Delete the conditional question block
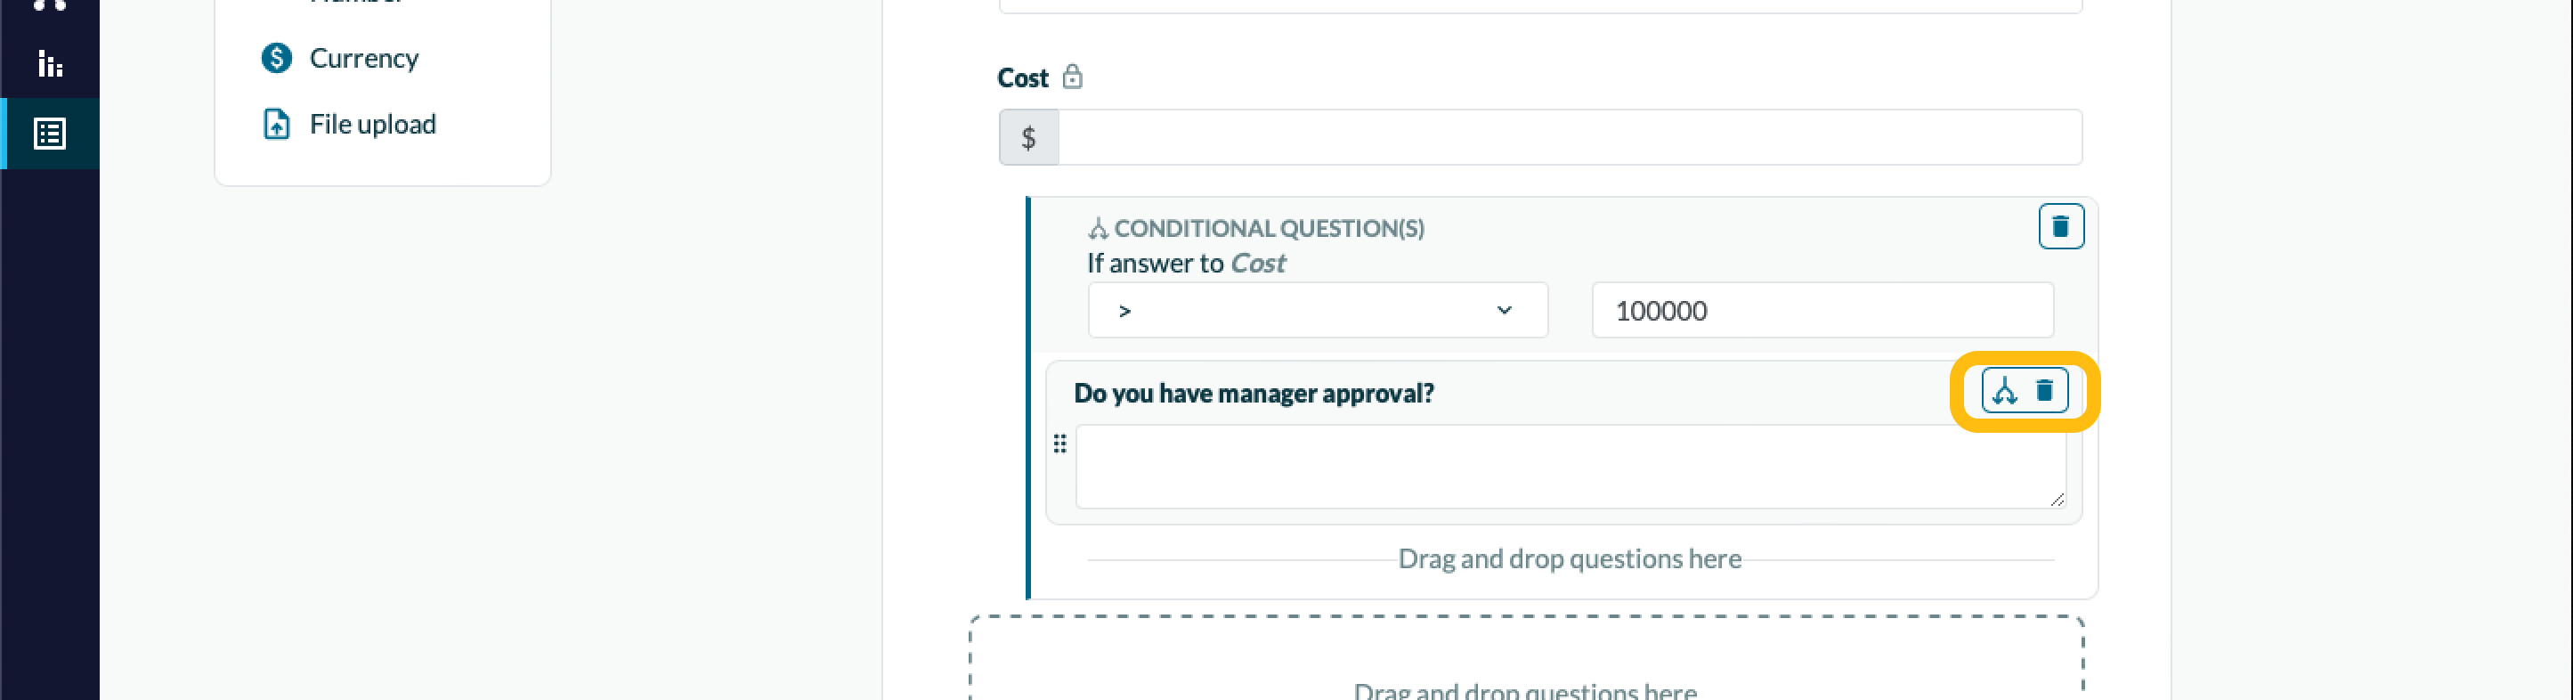Screen dimensions: 2573x700 2059,227
